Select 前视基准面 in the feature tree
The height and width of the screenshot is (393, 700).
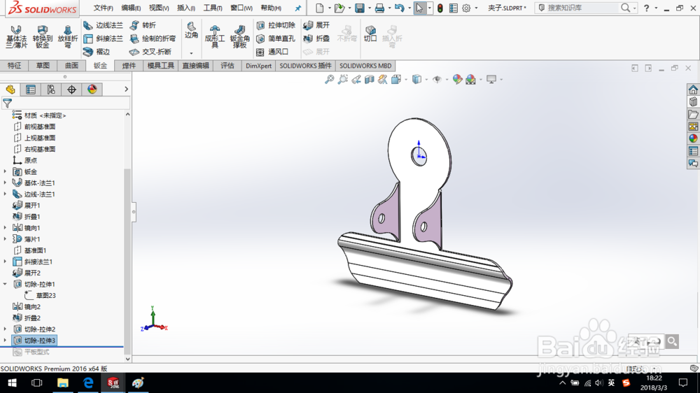coord(40,127)
